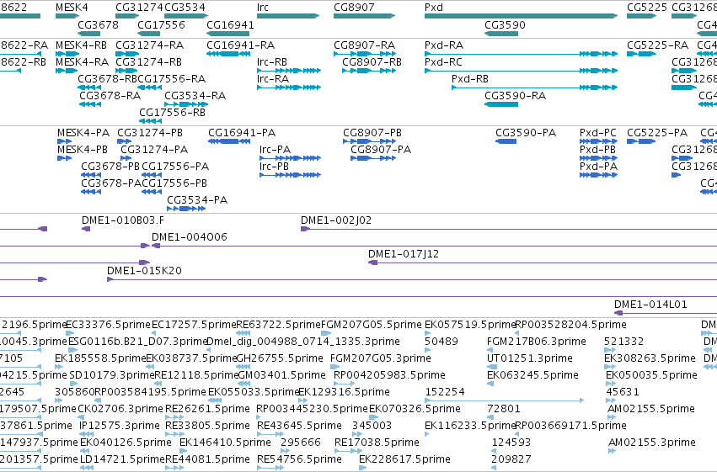
Task: Select the CG16941-PA protein glyph
Action: pyautogui.click(x=229, y=141)
